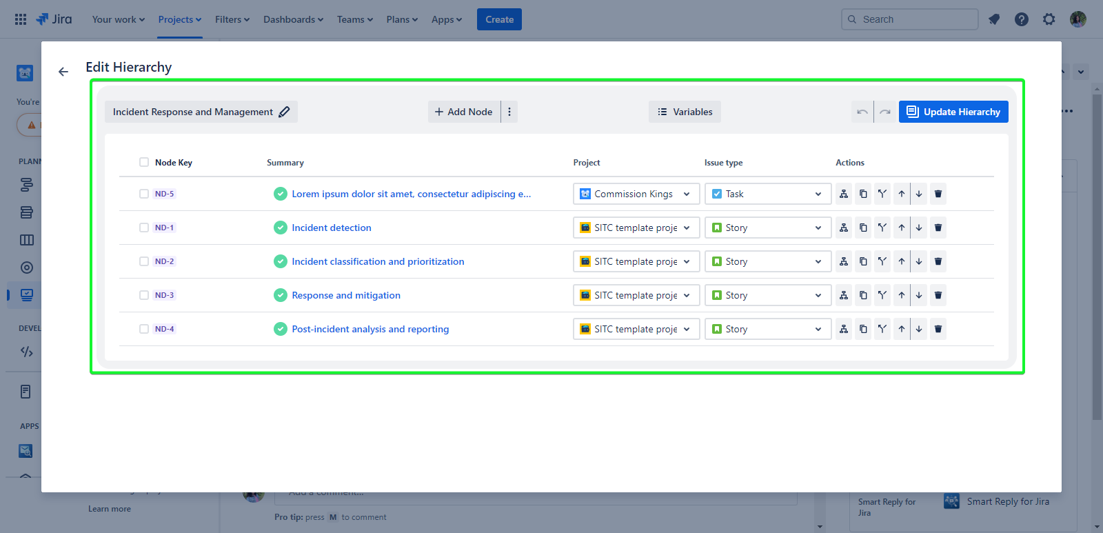Click the Update Hierarchy button
1103x533 pixels.
coord(953,112)
